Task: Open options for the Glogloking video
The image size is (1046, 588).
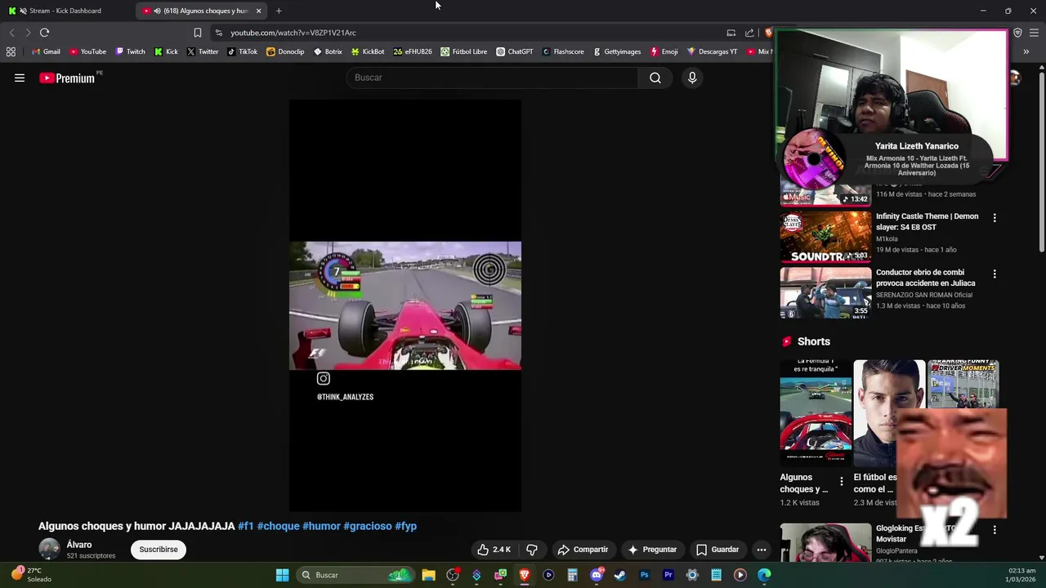Action: [x=995, y=530]
